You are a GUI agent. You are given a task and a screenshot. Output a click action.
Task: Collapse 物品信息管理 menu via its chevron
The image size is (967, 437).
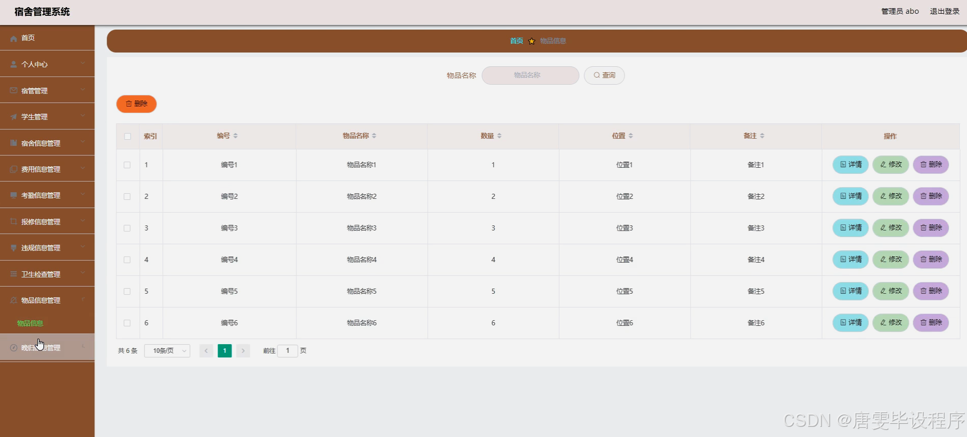click(x=83, y=300)
